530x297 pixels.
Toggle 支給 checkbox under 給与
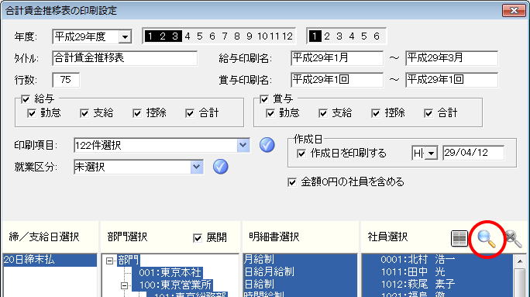click(x=84, y=113)
